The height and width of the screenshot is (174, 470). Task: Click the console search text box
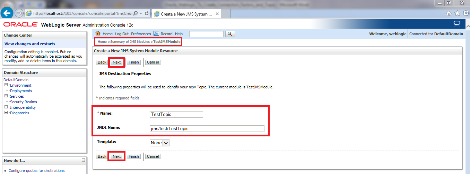click(x=206, y=34)
